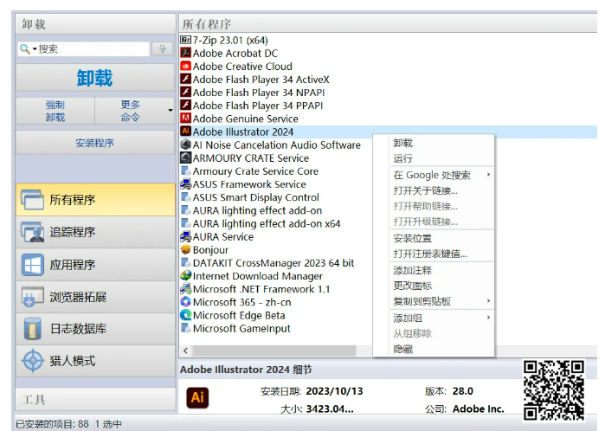Screen dimensions: 605x431
Task: Click the Bonjour program icon
Action: pyautogui.click(x=185, y=250)
